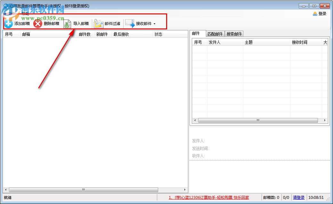Click the 发送时间: label in preview pane

tap(200, 148)
